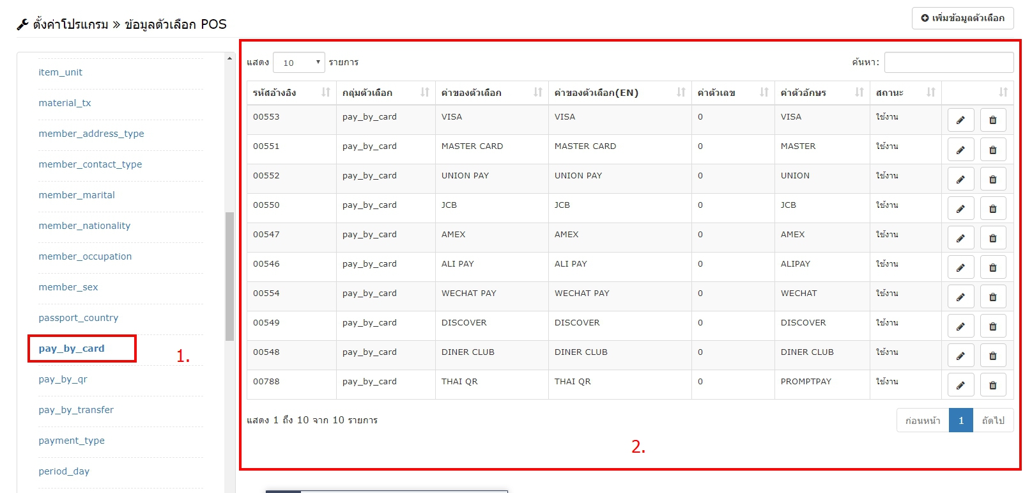
Task: Edit the VISA row with pencil icon
Action: point(960,120)
